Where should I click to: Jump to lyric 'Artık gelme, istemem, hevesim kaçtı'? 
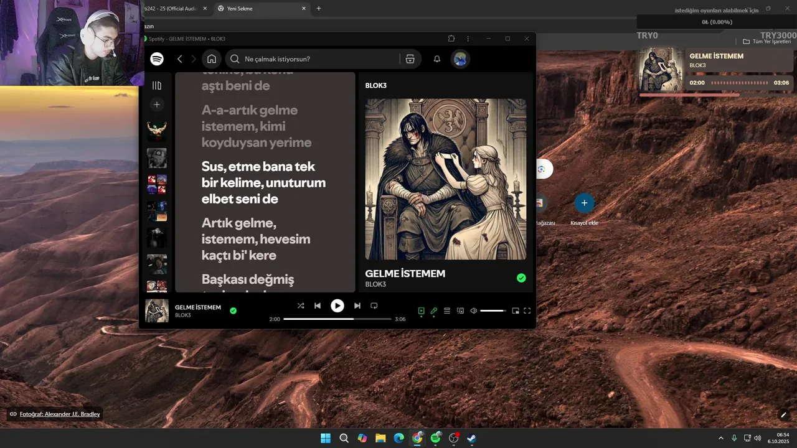coord(256,239)
